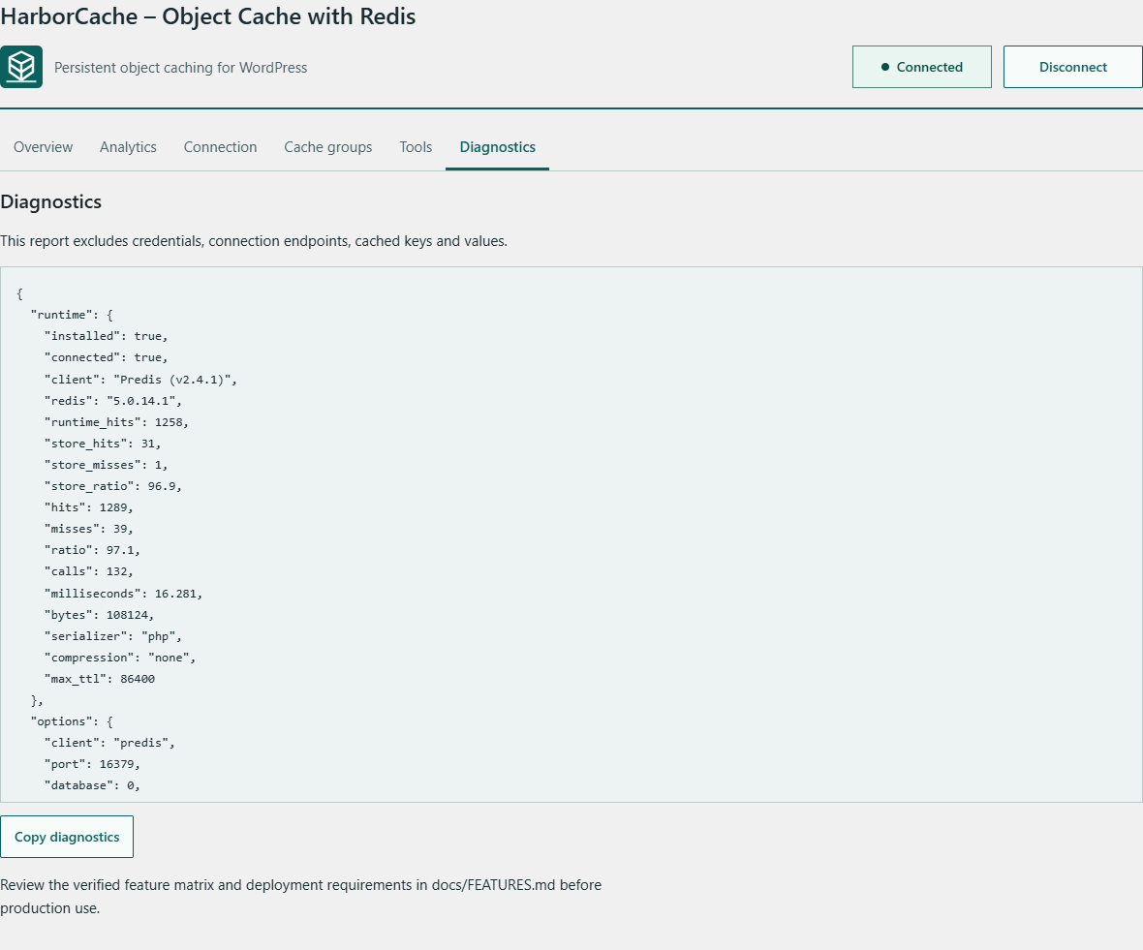
Task: Click inside the diagnostics JSON report box
Action: [571, 535]
